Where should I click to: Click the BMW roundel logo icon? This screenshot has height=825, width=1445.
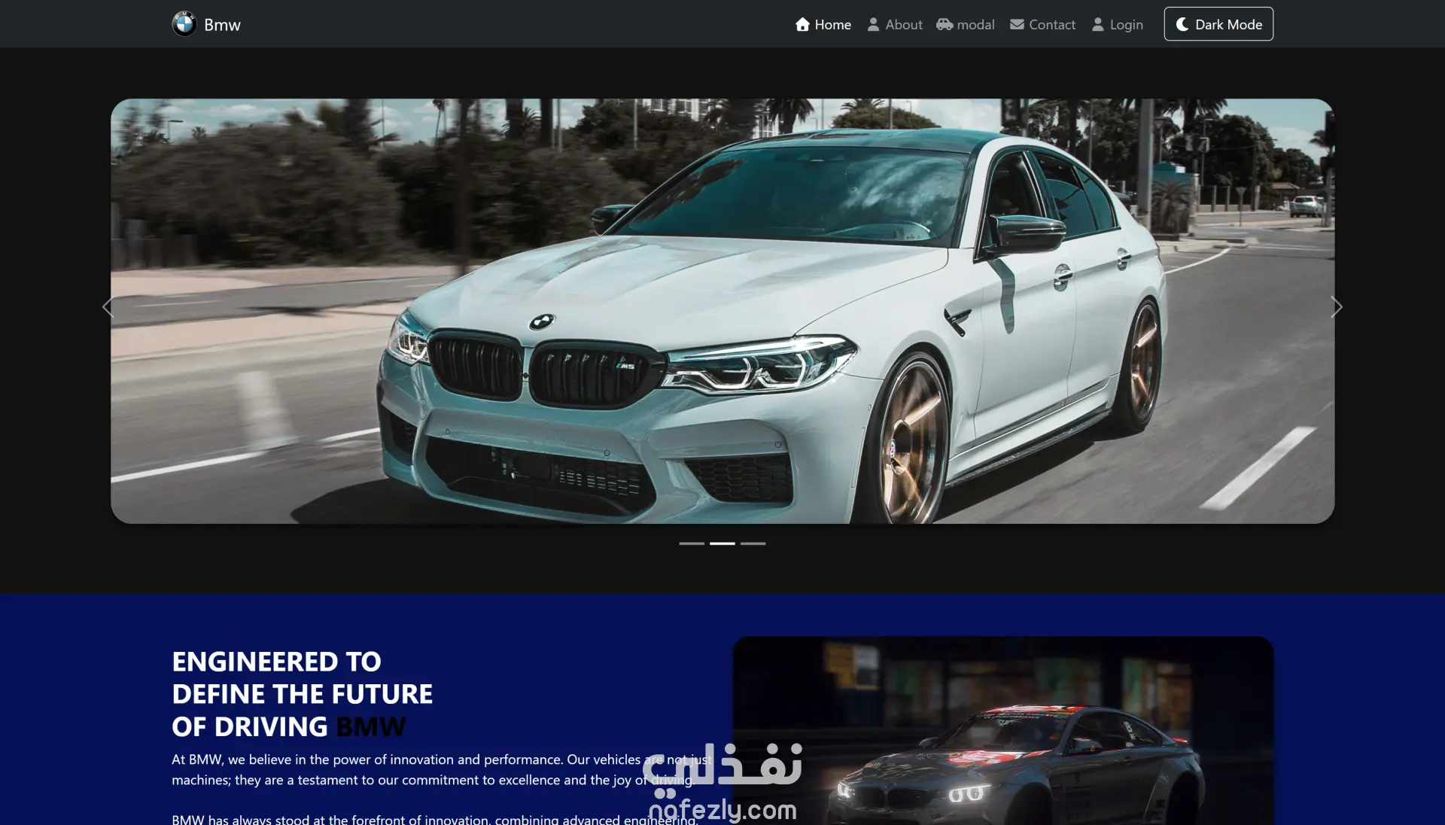[x=184, y=24]
